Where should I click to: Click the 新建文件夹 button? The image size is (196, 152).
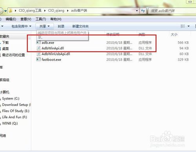pos(80,26)
